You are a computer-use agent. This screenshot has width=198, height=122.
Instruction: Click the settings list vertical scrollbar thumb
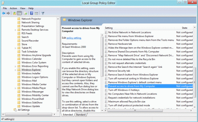pos(195,82)
